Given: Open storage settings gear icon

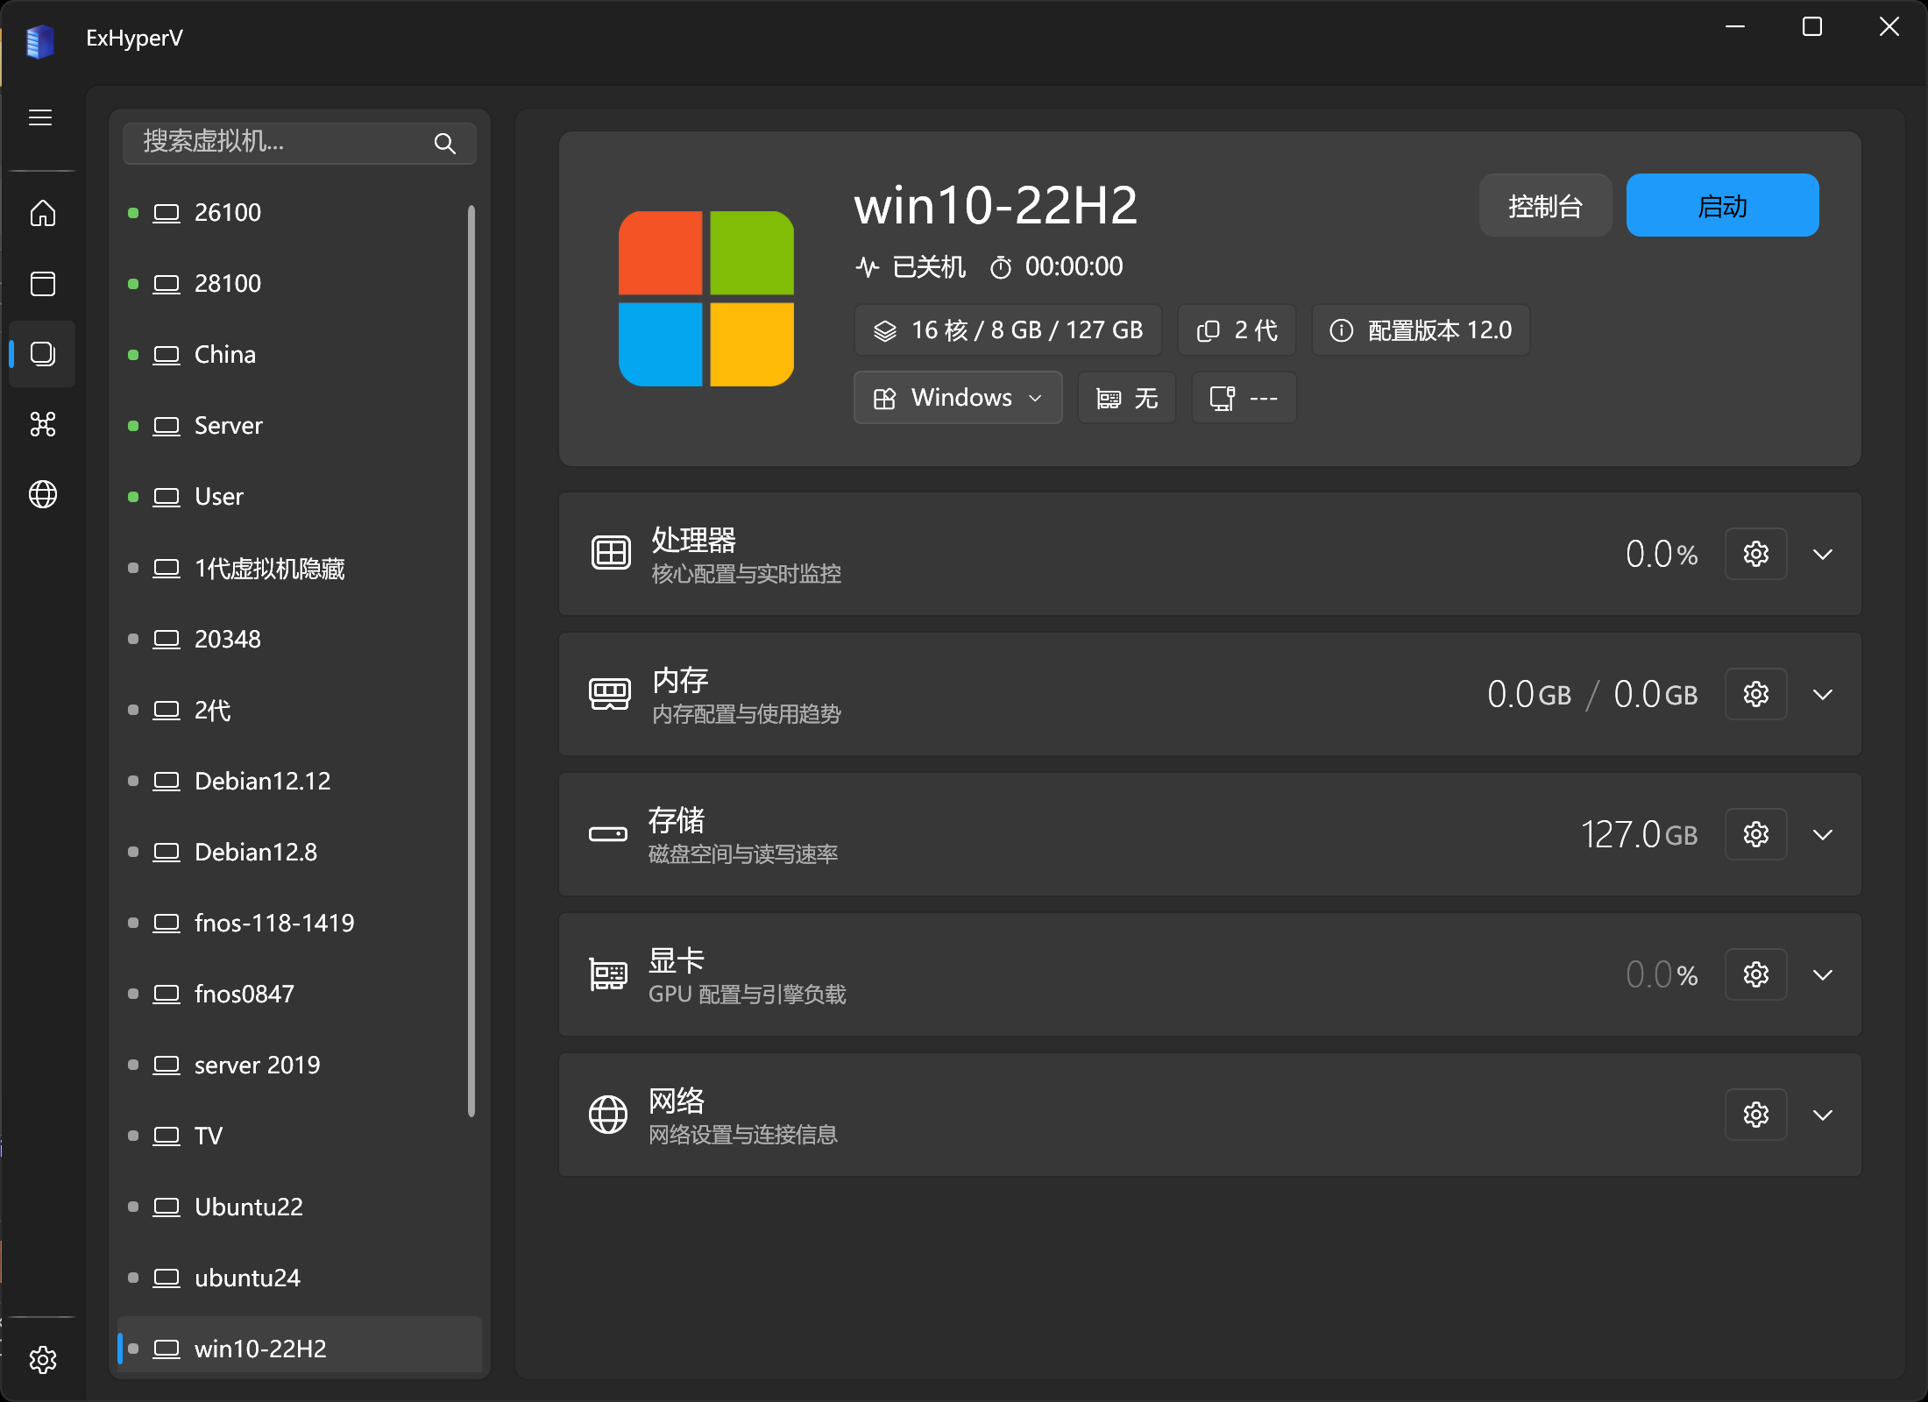Looking at the screenshot, I should coord(1755,834).
